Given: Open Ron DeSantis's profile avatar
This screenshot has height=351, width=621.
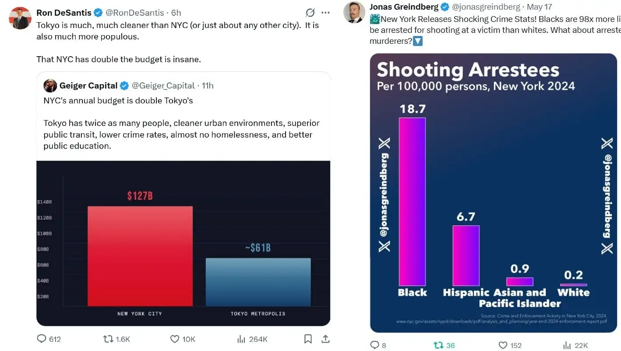Looking at the screenshot, I should [x=20, y=18].
